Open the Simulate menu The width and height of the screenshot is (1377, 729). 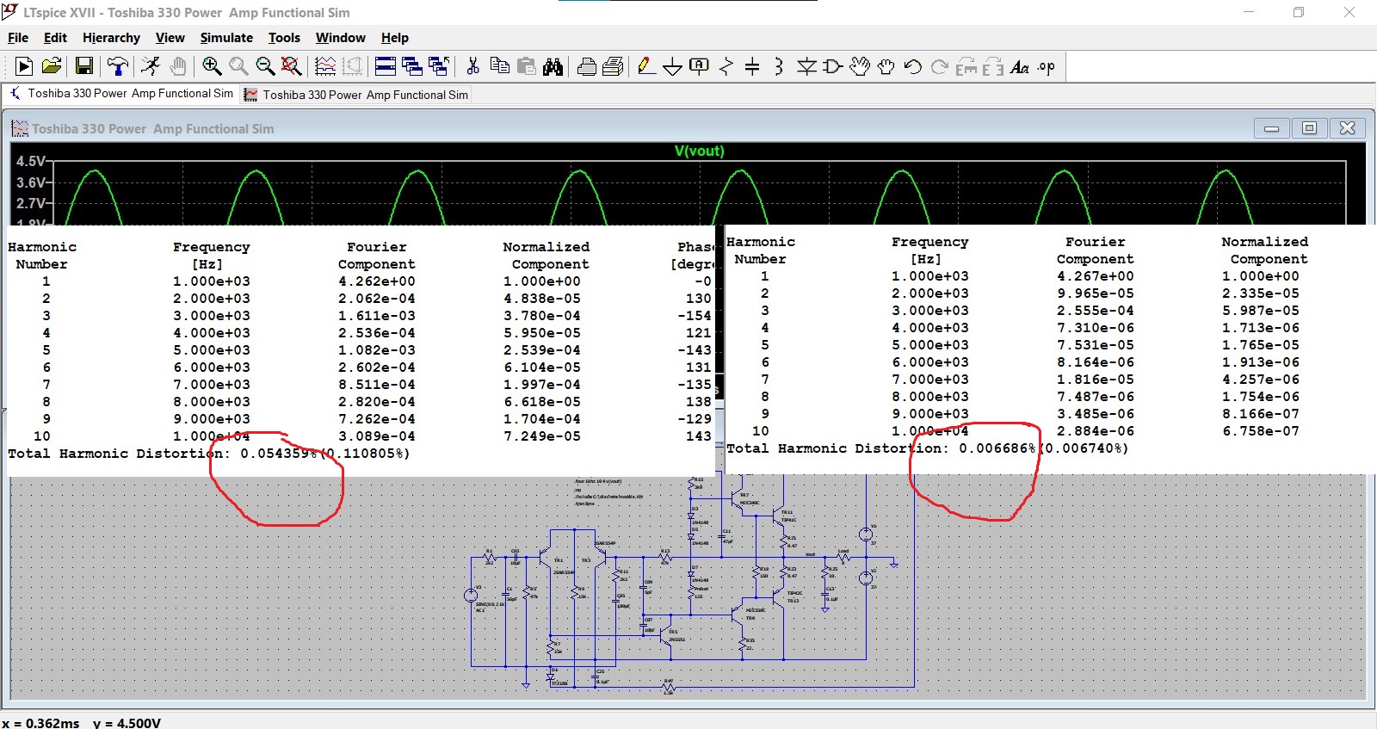pos(226,38)
